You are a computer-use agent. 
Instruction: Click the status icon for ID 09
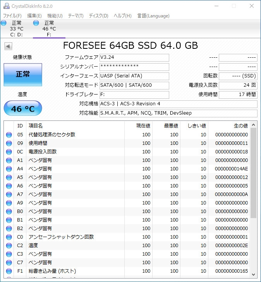[x=9, y=143]
